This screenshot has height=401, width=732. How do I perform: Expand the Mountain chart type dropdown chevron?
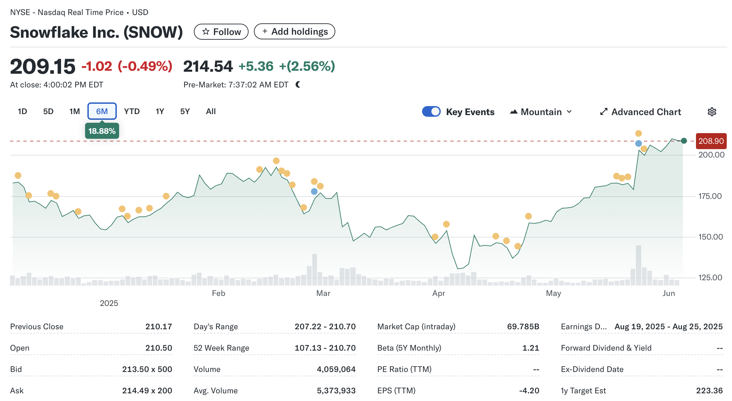[569, 112]
